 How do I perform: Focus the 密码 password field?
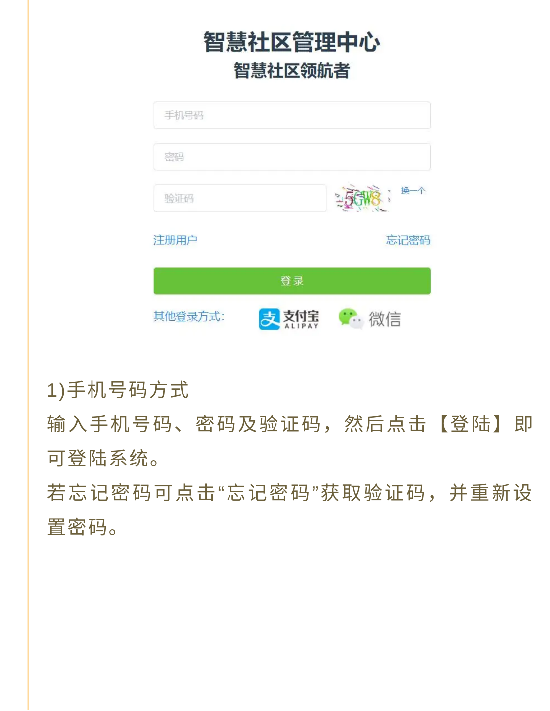292,157
